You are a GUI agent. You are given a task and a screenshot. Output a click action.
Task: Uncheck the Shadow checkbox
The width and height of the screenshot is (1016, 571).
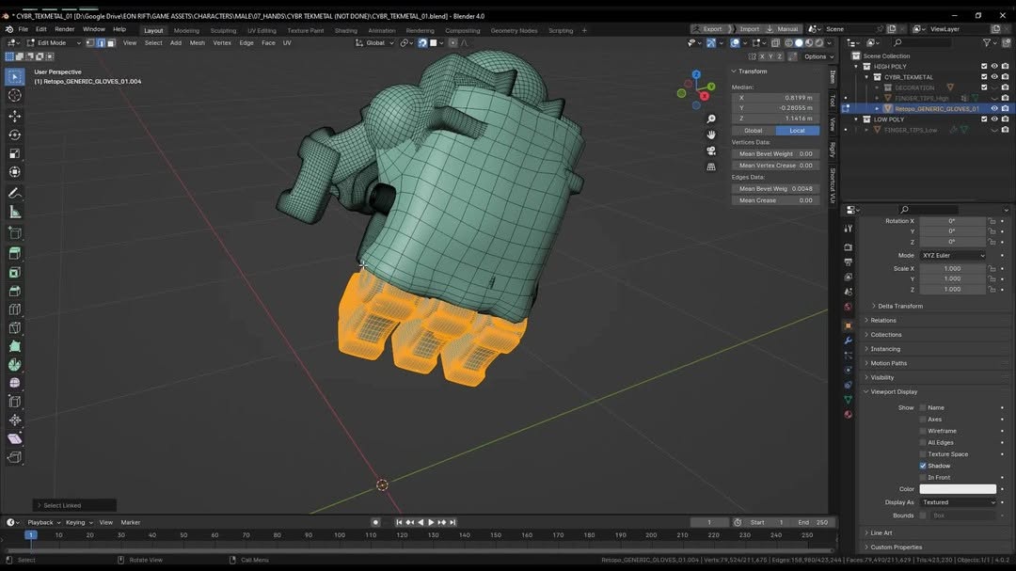[923, 466]
